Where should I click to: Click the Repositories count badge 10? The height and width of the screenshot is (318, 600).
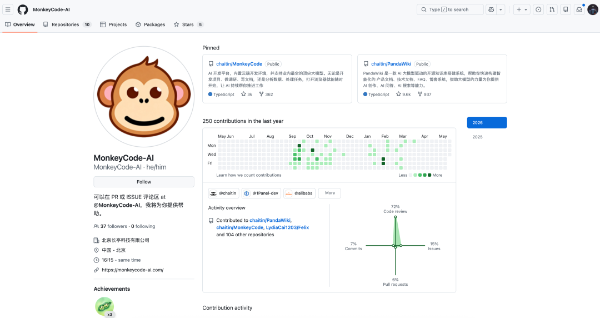[87, 24]
